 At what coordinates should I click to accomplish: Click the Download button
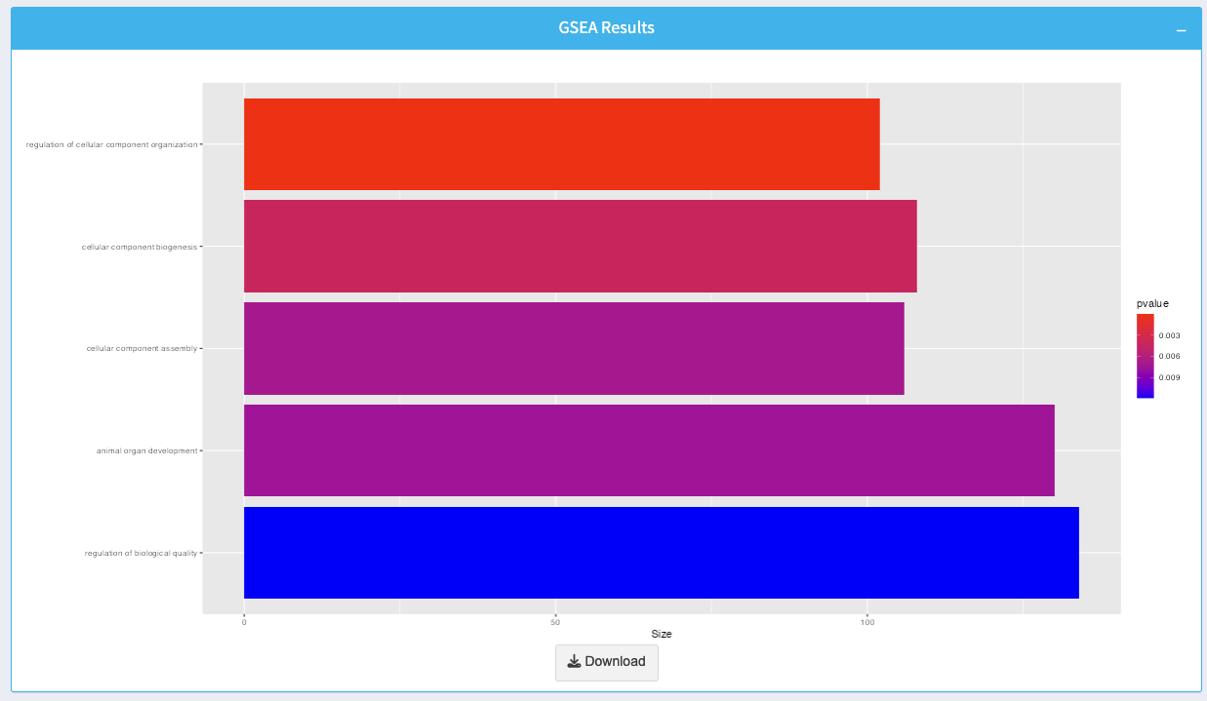point(606,662)
